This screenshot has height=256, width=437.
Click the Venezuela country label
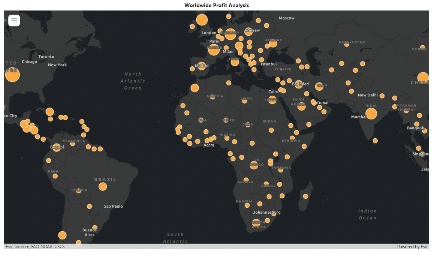74,141
